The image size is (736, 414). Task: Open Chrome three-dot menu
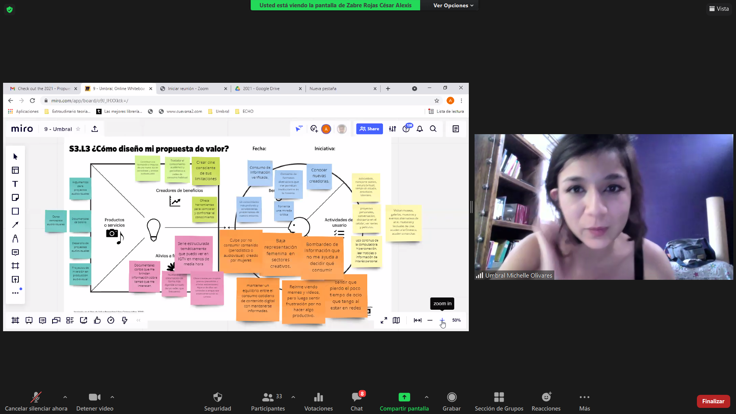click(x=462, y=100)
